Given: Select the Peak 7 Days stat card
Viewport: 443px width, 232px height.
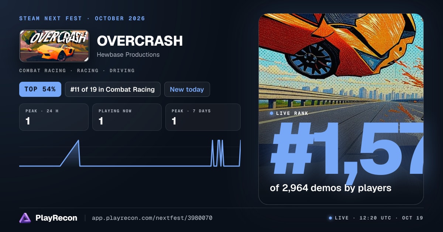Looking at the screenshot, I should [203, 117].
